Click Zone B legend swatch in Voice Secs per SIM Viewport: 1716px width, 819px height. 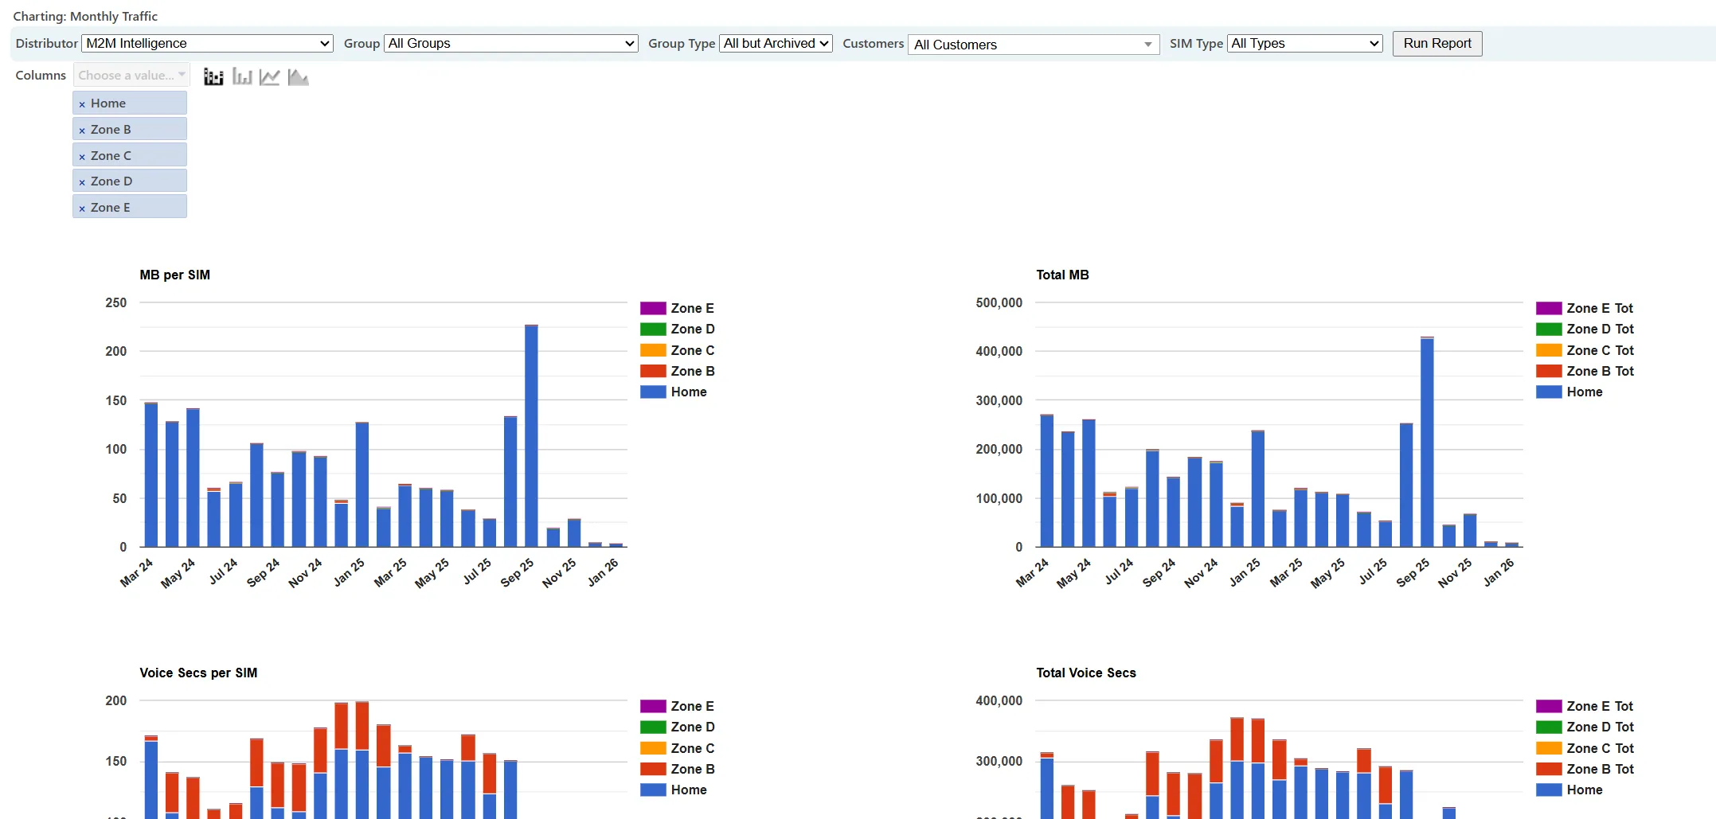point(653,769)
